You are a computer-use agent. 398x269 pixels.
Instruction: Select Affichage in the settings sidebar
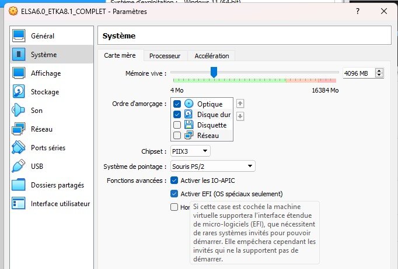click(x=46, y=73)
